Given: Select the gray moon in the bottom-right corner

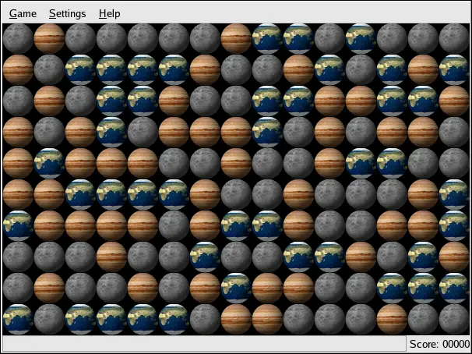Looking at the screenshot, I should pos(454,319).
